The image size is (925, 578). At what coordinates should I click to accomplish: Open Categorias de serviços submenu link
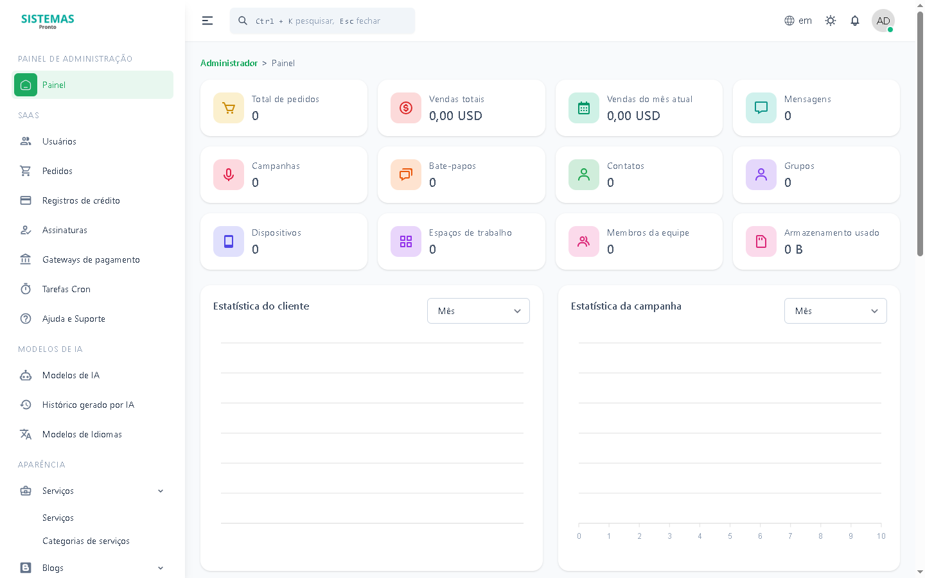86,541
